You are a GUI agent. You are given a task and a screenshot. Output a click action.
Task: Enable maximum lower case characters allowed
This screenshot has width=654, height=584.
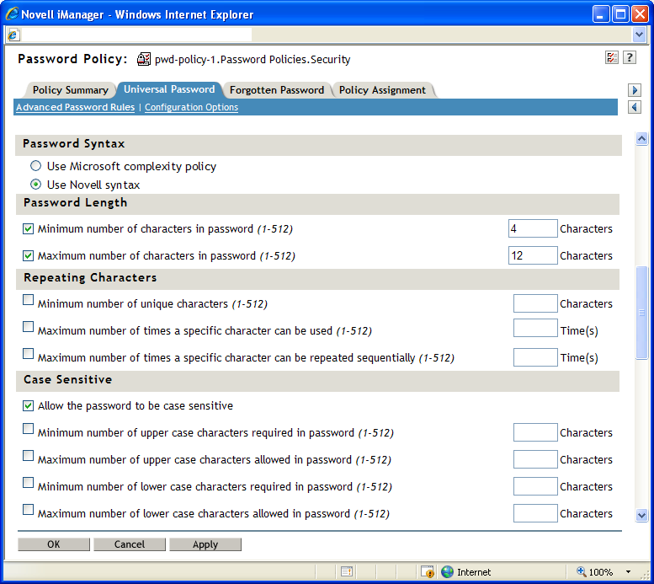click(x=28, y=509)
